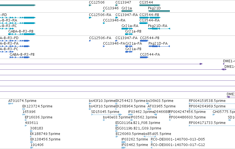Select the CG3544 gene label
Screen dimensions: 235x149
pyautogui.click(x=146, y=2)
